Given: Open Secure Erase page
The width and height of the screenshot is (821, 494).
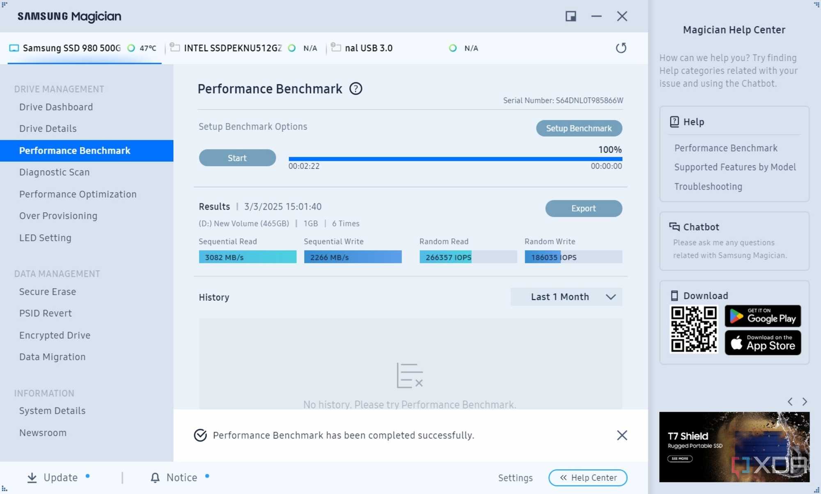Looking at the screenshot, I should (47, 292).
